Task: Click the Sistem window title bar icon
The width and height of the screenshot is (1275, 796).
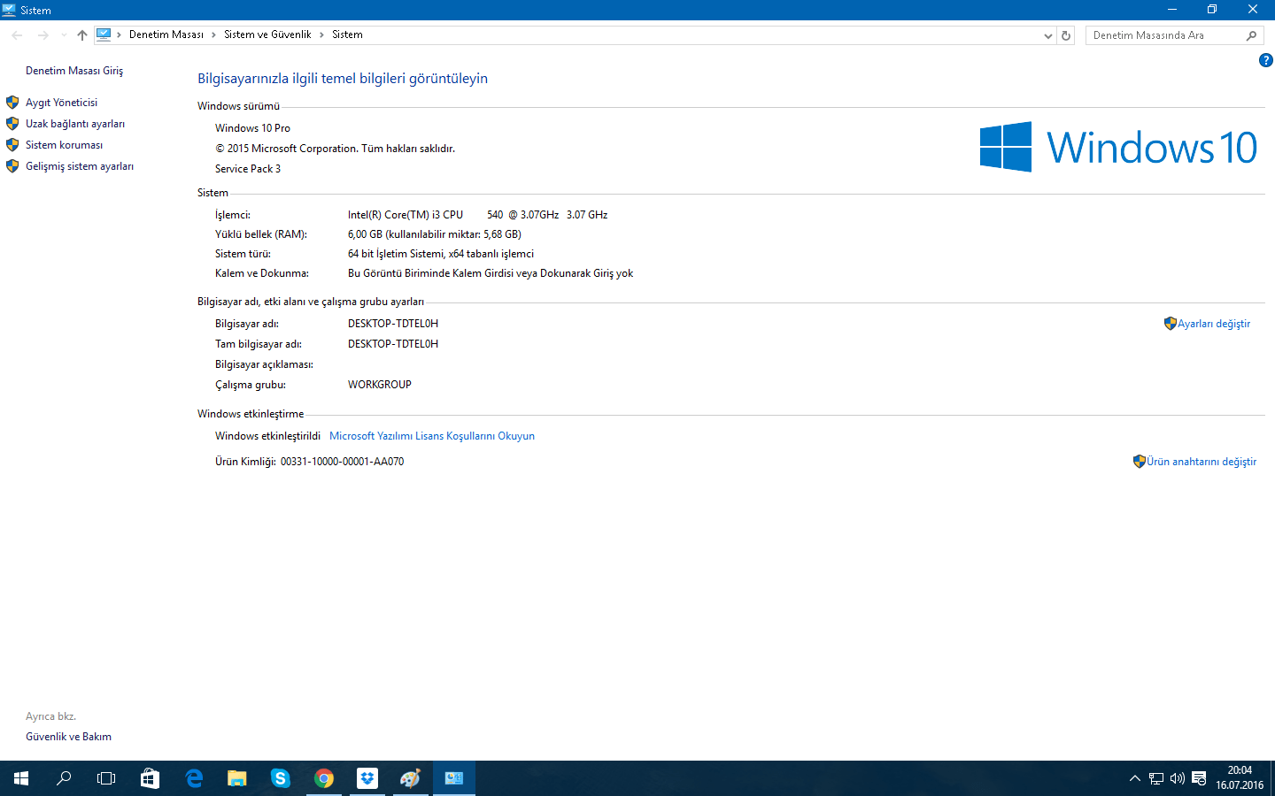Action: point(9,10)
